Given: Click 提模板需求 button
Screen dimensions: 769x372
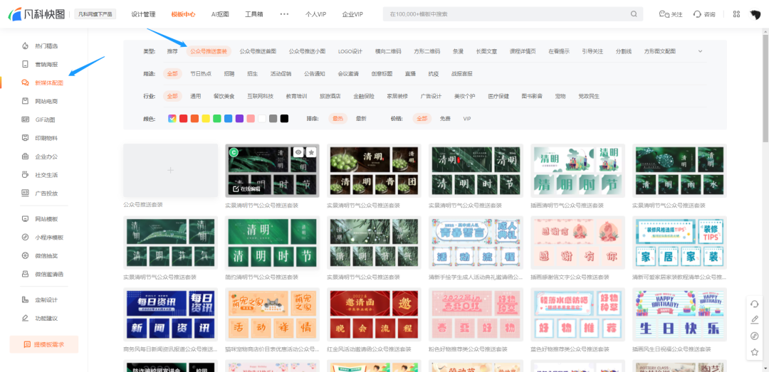Looking at the screenshot, I should (44, 344).
